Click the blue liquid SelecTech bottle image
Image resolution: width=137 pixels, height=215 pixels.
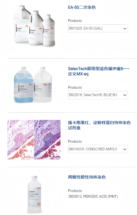[24, 85]
